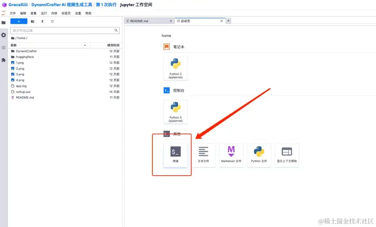Click the 14 天前 time for nohup.out
This screenshot has height=227, width=376.
(x=115, y=92)
